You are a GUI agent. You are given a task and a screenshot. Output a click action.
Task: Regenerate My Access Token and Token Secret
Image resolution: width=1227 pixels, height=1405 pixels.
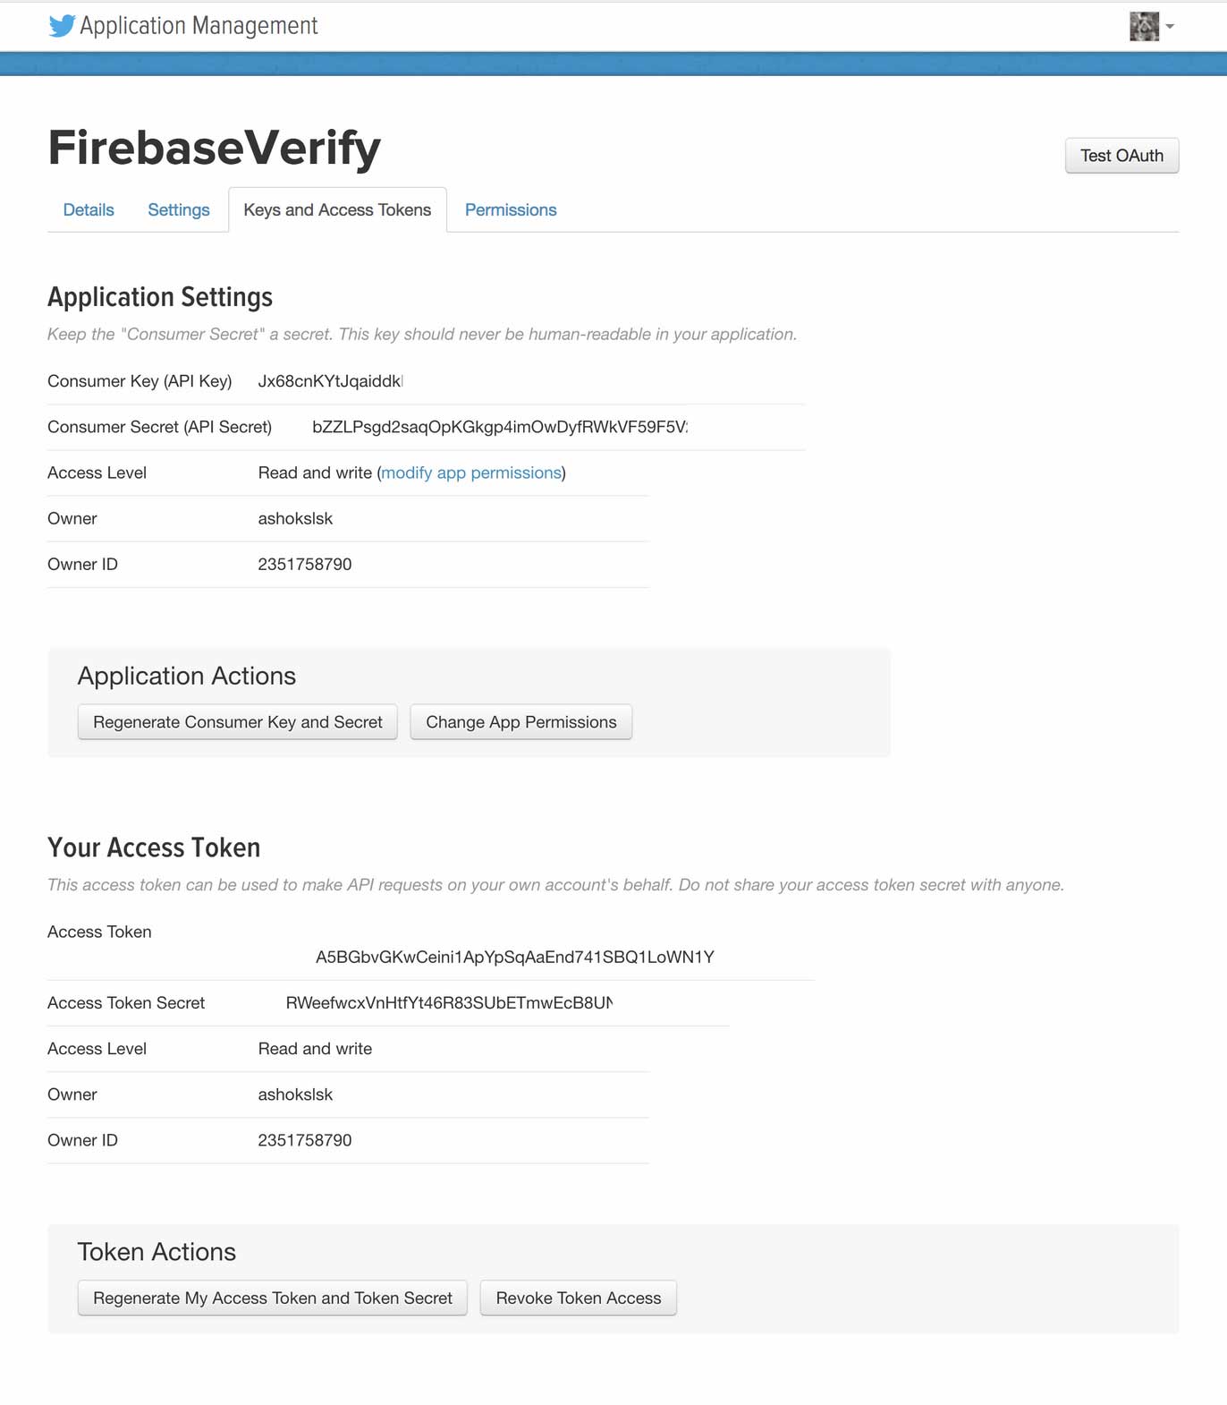(x=273, y=1299)
